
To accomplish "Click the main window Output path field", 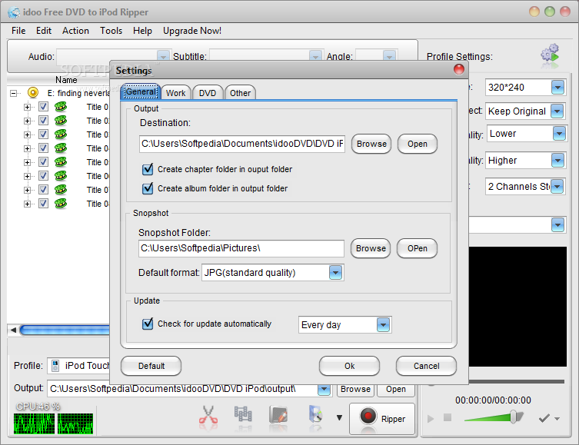I will (183, 389).
